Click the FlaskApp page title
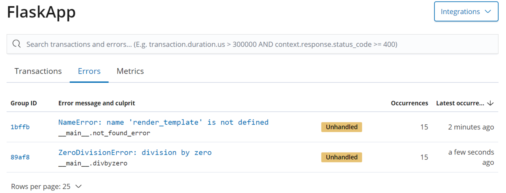Image resolution: width=506 pixels, height=193 pixels. click(x=41, y=12)
